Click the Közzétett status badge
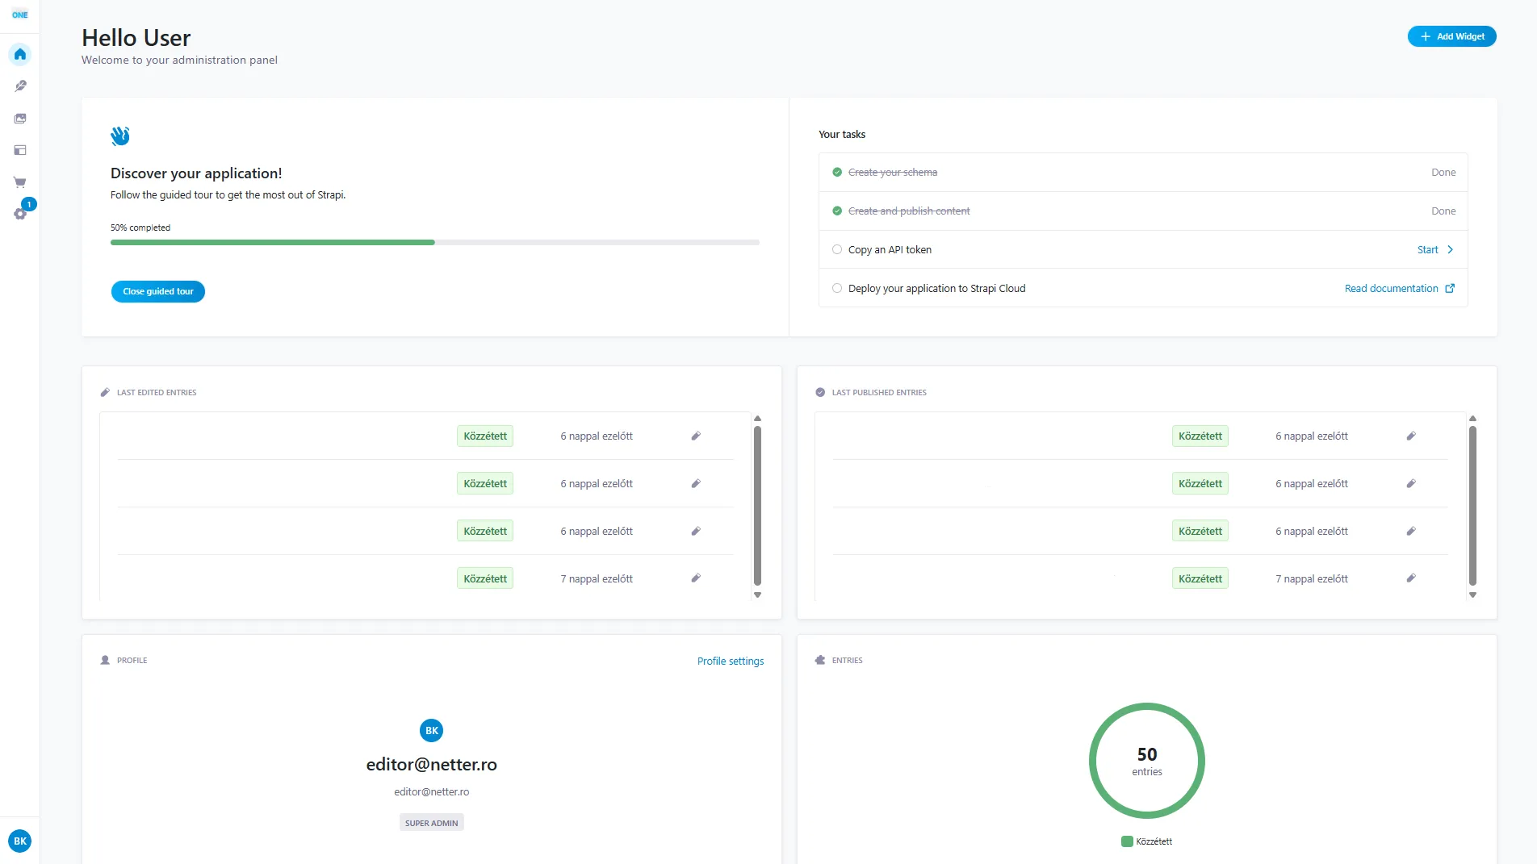 [484, 436]
